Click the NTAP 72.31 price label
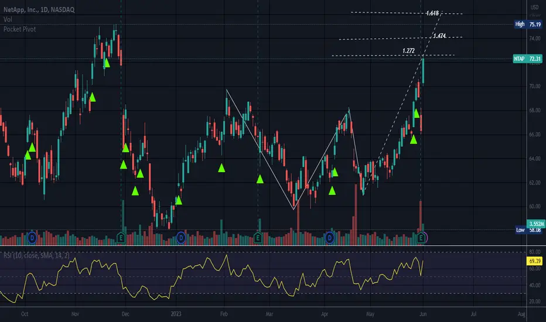The image size is (546, 322). [527, 59]
